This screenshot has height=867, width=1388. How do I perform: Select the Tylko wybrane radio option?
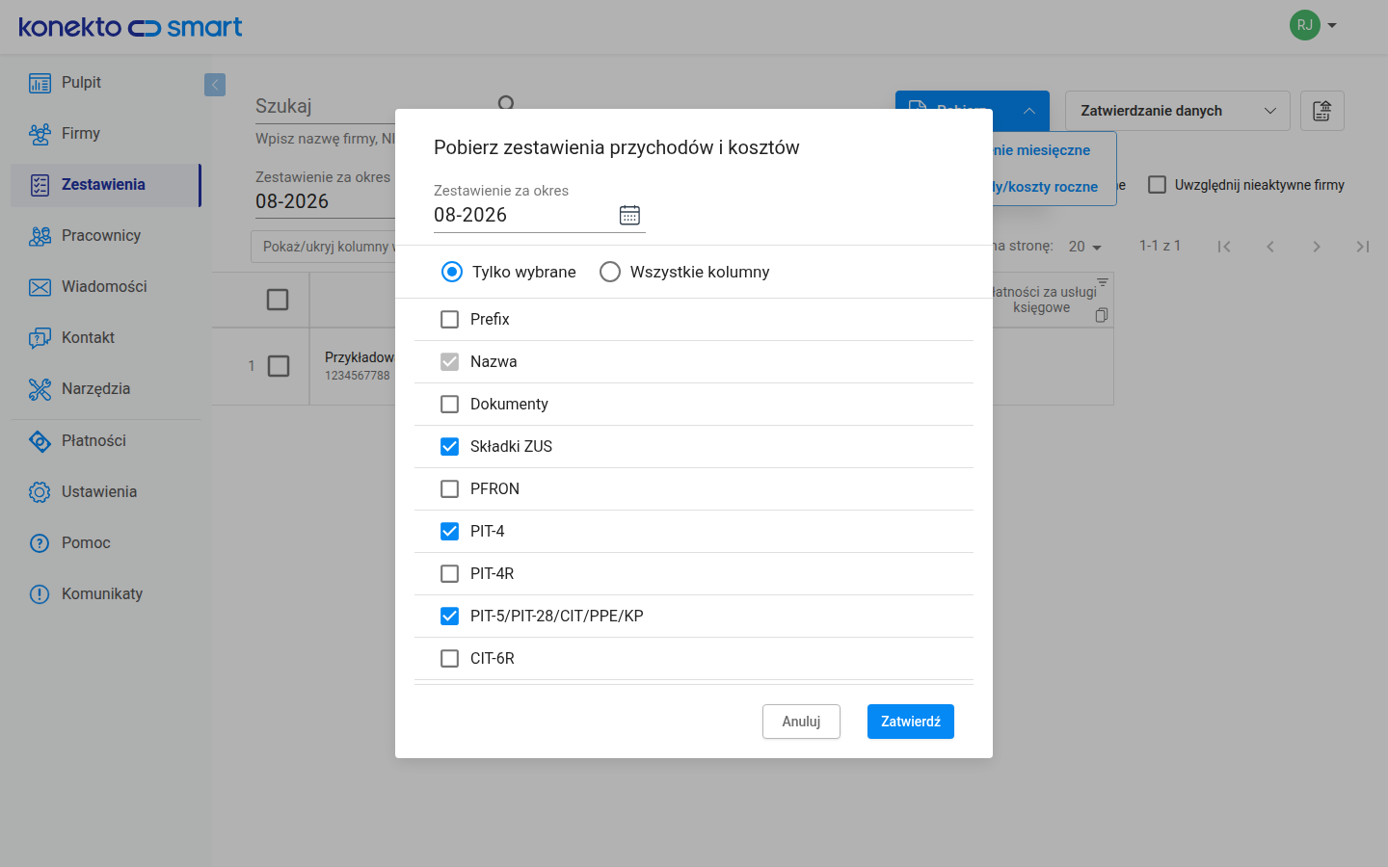point(451,272)
